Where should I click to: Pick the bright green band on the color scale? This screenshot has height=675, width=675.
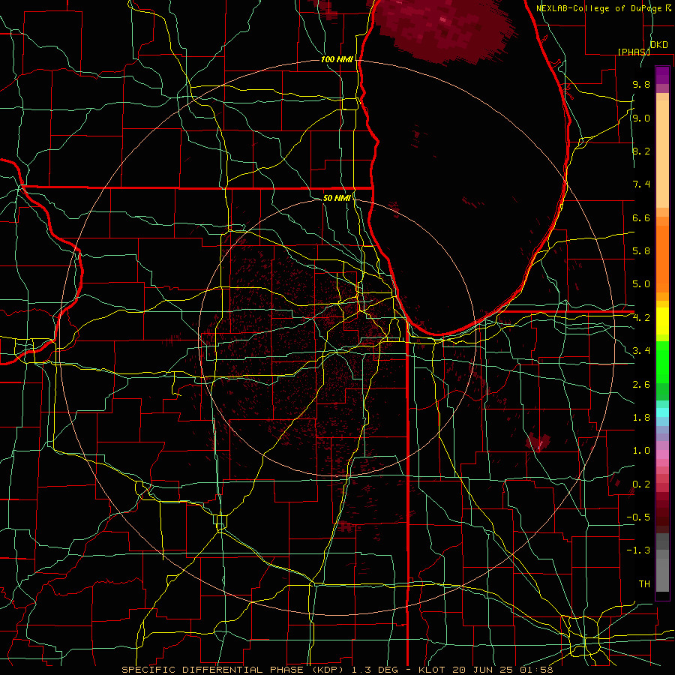click(662, 362)
